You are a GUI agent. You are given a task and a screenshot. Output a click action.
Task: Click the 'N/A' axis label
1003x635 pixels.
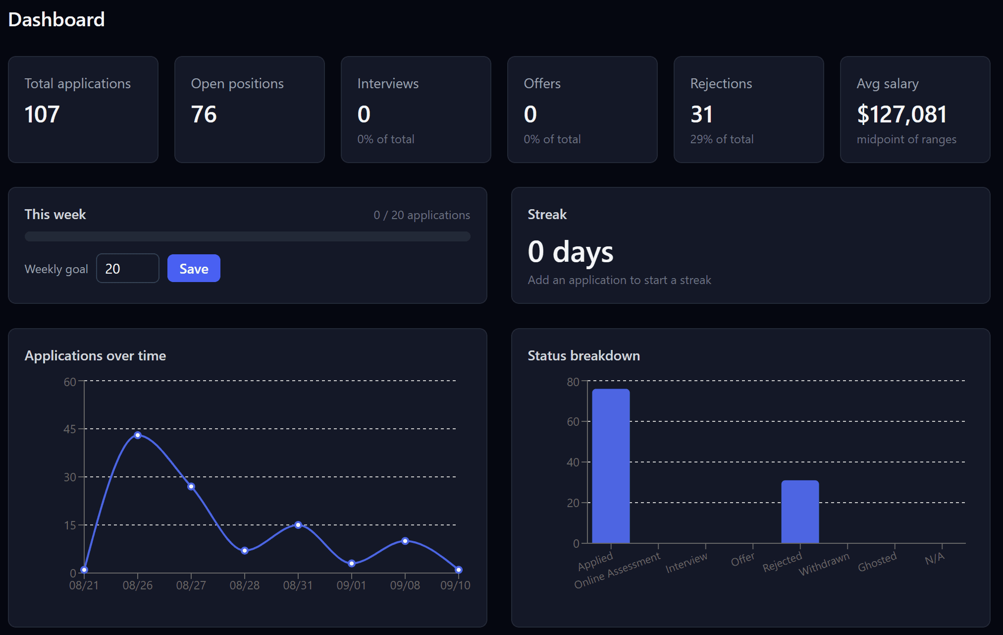pyautogui.click(x=935, y=558)
